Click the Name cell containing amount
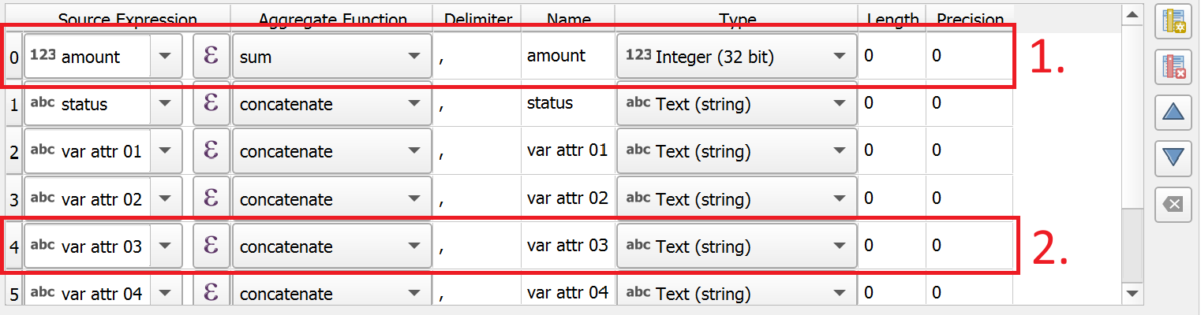1201x315 pixels. [x=567, y=56]
